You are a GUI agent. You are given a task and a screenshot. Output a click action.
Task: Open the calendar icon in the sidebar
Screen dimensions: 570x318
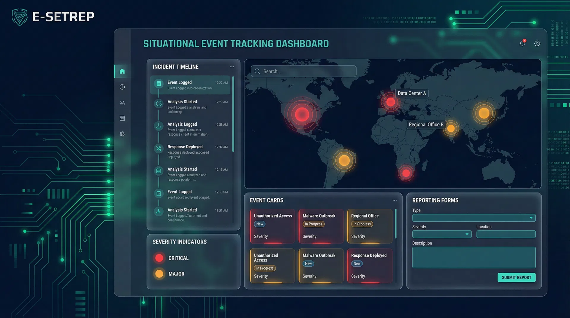122,118
